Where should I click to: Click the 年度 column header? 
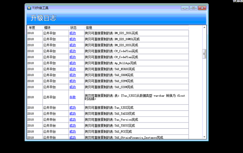tap(32, 28)
